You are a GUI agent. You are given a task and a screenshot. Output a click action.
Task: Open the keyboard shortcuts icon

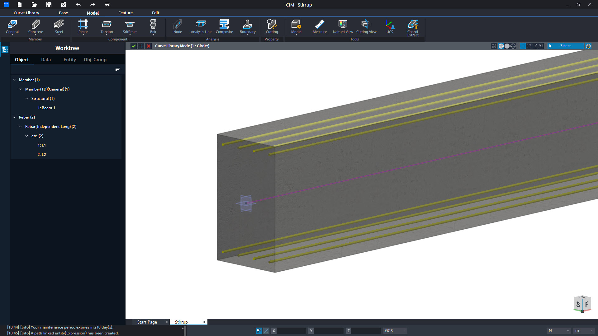point(107,4)
